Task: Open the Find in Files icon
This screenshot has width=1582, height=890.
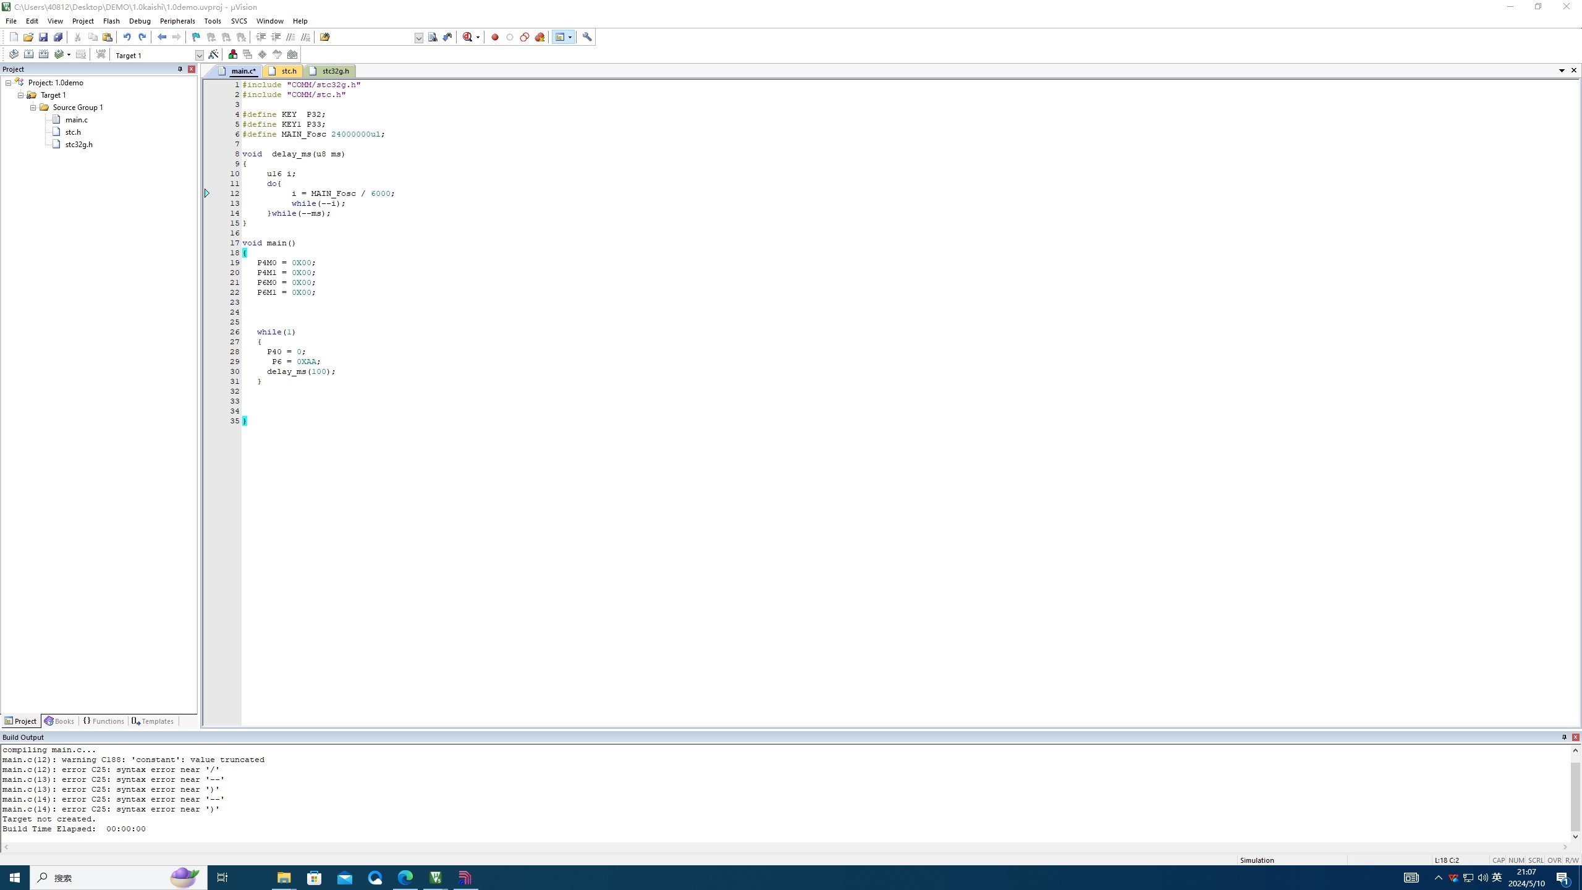Action: 325,37
